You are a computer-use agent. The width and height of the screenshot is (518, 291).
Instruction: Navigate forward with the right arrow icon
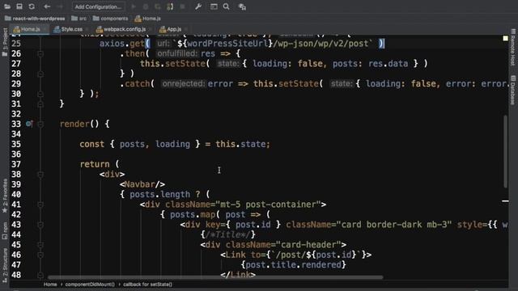[60, 6]
